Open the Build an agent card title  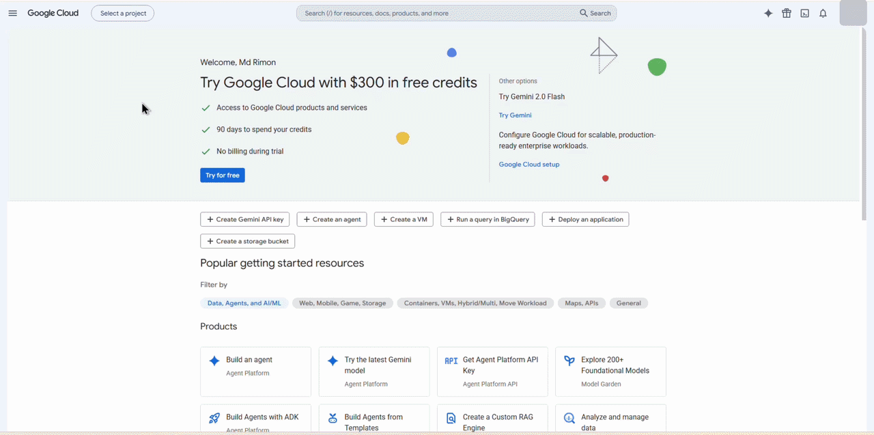coord(249,360)
